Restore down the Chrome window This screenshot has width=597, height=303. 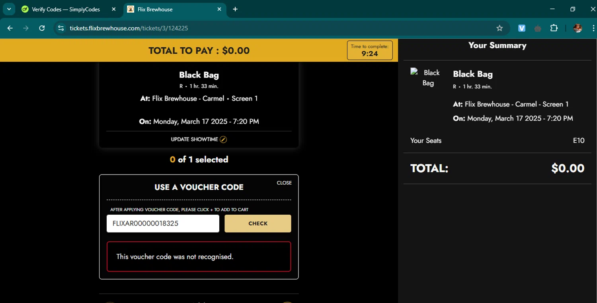pos(573,9)
